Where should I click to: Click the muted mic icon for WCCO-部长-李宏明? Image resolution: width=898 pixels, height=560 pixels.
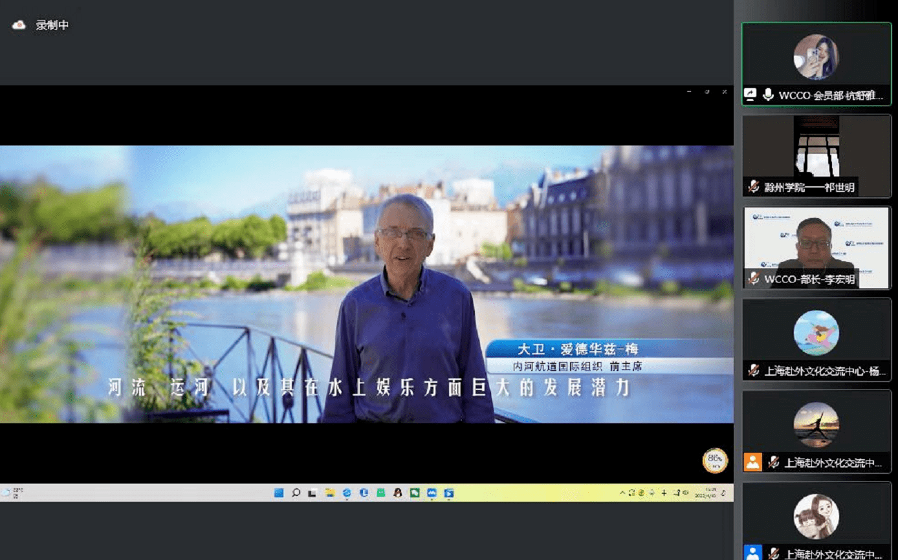[753, 279]
